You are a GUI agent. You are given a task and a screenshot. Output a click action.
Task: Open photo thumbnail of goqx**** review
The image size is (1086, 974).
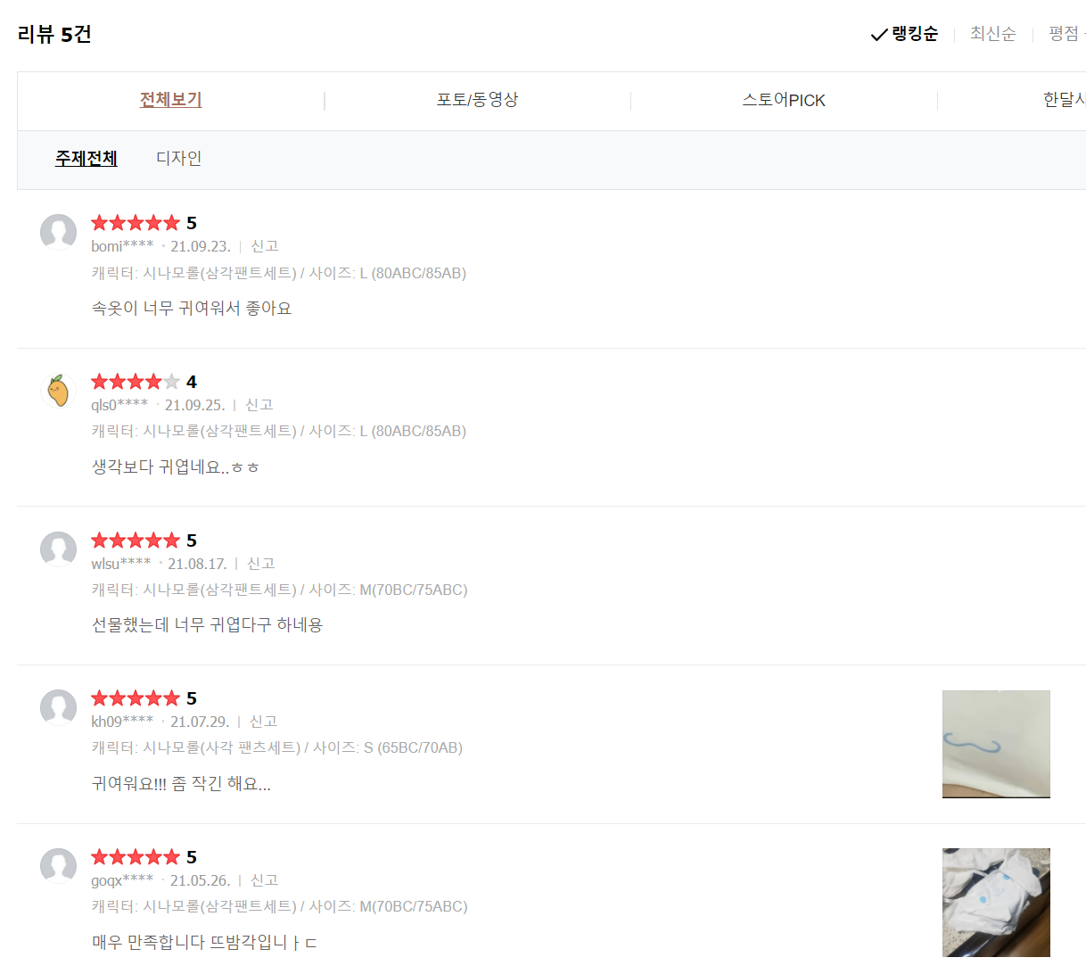(x=996, y=903)
